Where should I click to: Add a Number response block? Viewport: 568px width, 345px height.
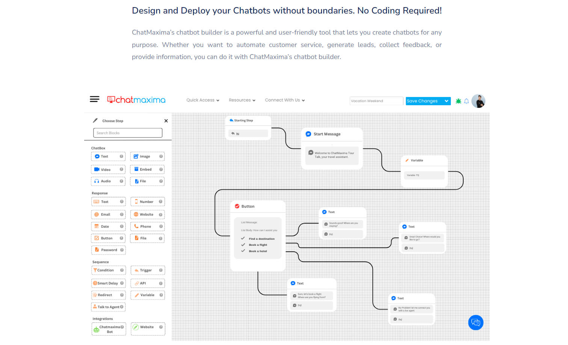(148, 202)
